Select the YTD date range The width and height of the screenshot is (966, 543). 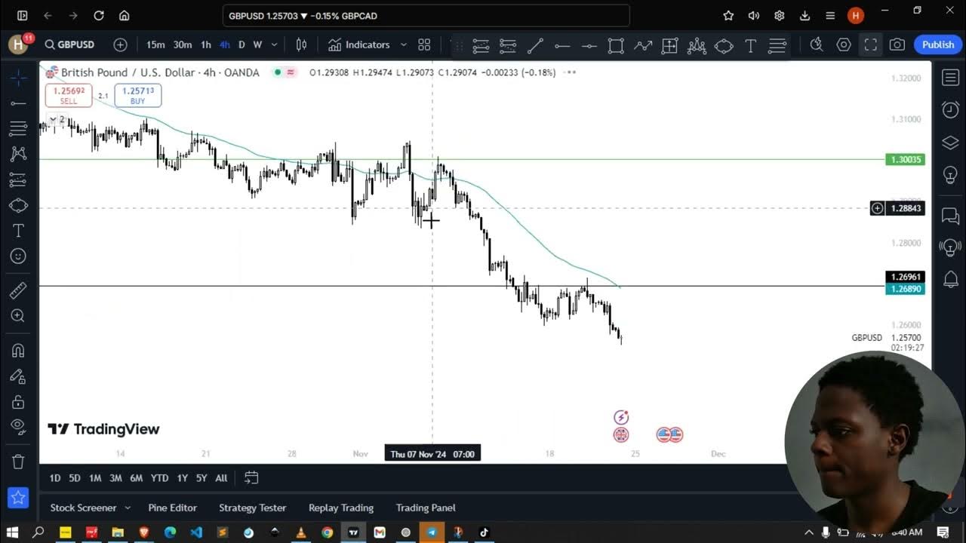coord(159,478)
